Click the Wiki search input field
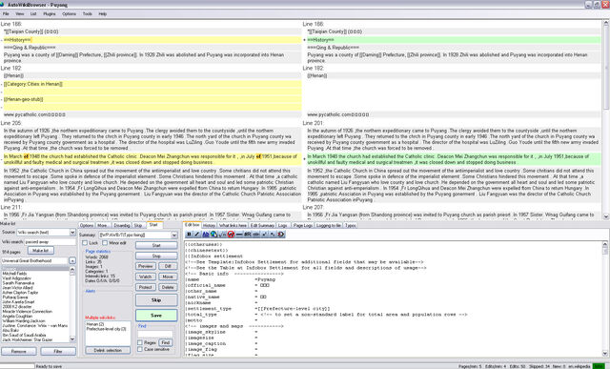610x369 pixels. tap(51, 242)
